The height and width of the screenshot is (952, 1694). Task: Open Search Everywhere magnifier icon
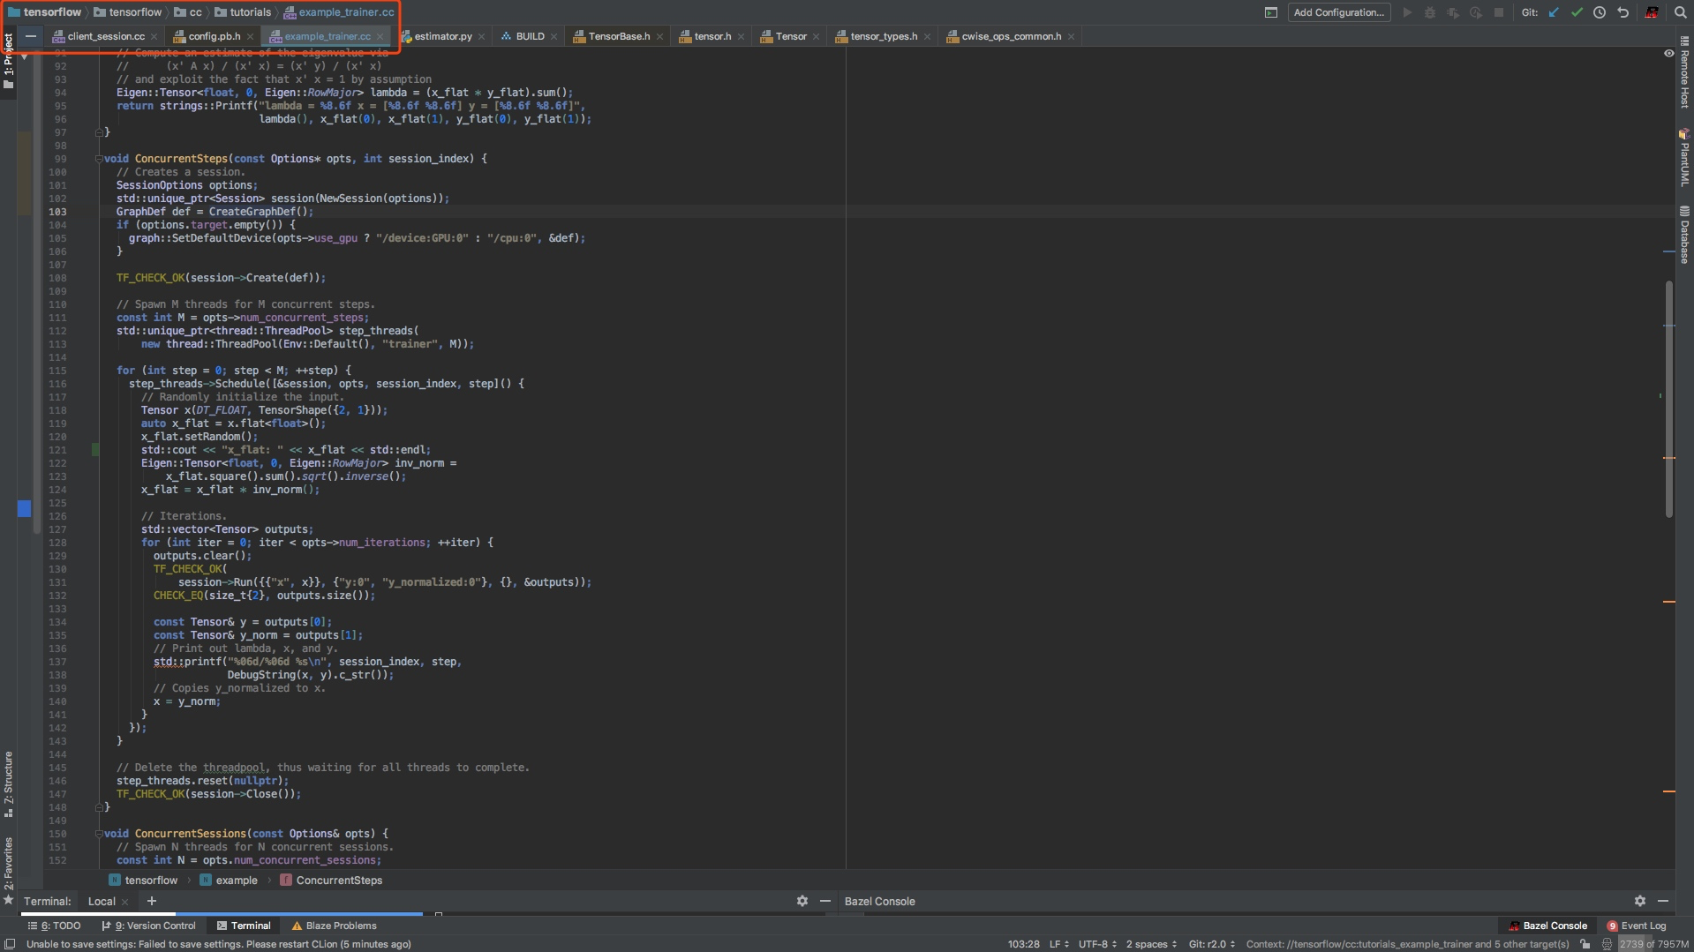[1680, 12]
